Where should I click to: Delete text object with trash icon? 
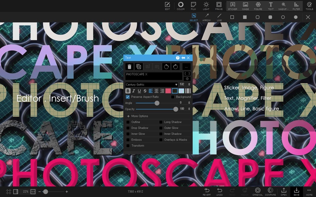[x=129, y=67]
